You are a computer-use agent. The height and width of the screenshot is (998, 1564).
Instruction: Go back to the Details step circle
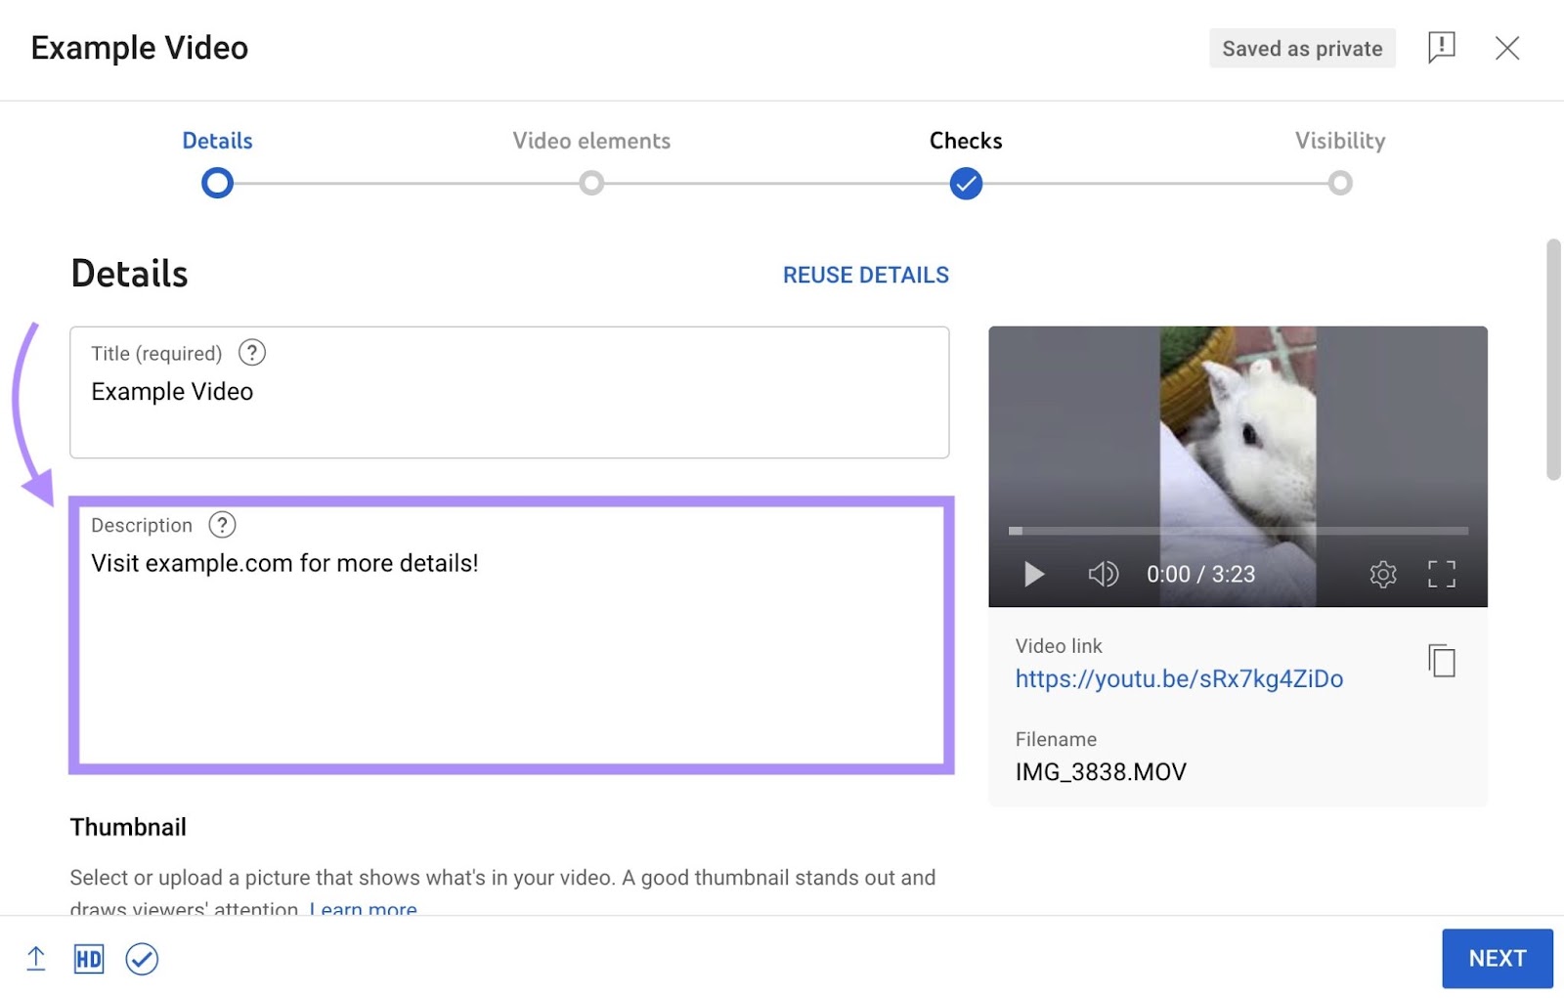pyautogui.click(x=217, y=183)
